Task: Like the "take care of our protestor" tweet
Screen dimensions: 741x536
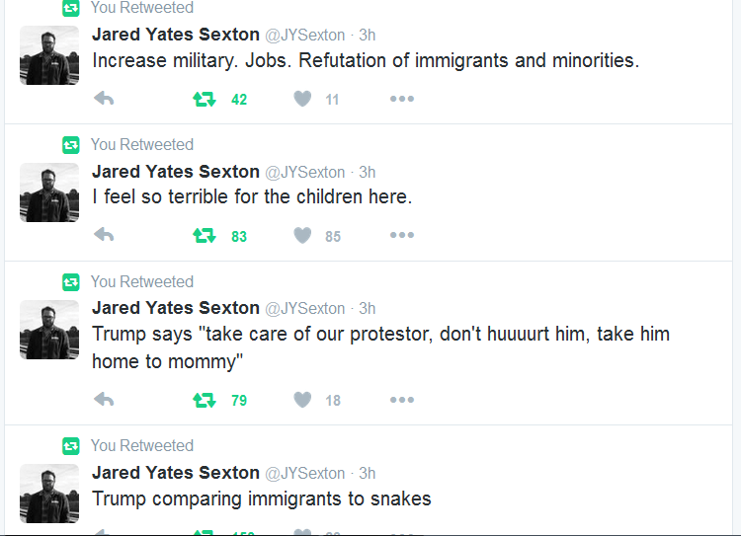Action: [303, 400]
